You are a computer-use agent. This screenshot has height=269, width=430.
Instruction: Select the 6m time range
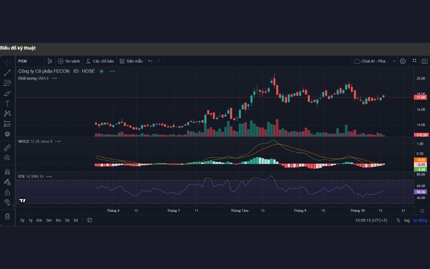click(39, 221)
